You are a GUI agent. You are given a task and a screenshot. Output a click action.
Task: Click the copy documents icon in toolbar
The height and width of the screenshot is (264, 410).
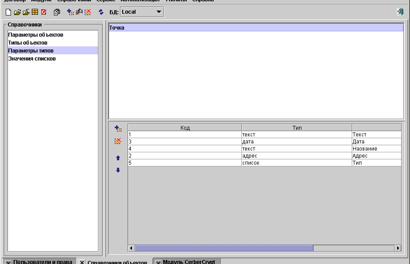57,12
